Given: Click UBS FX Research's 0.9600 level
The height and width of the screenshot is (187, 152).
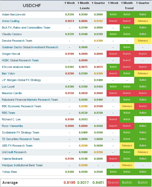Looking at the screenshot, I should 98,146.
